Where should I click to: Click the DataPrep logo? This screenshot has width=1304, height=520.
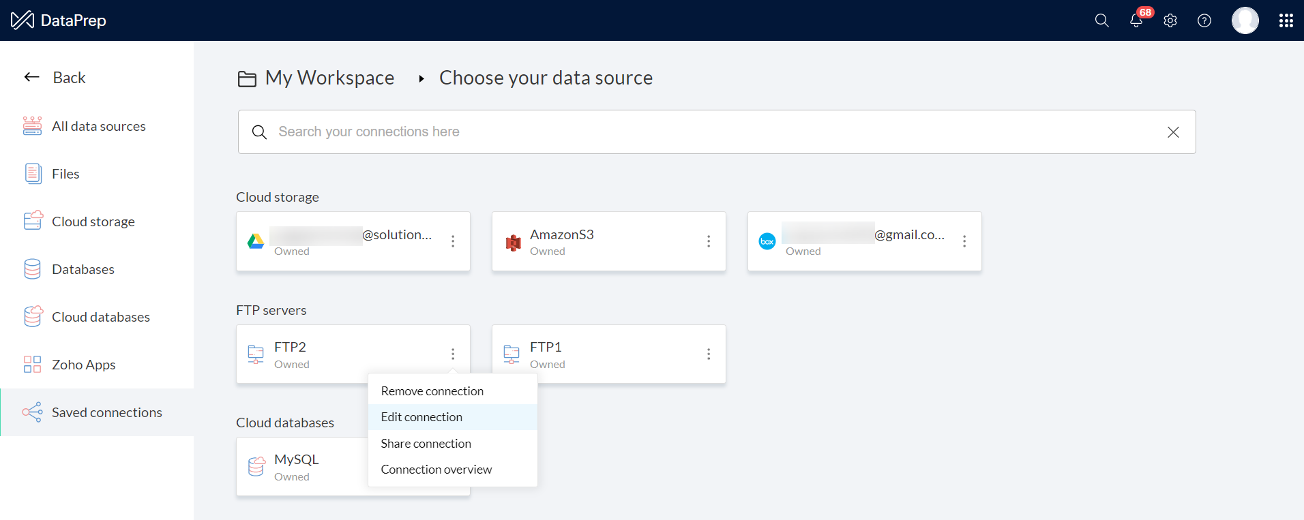(x=59, y=20)
